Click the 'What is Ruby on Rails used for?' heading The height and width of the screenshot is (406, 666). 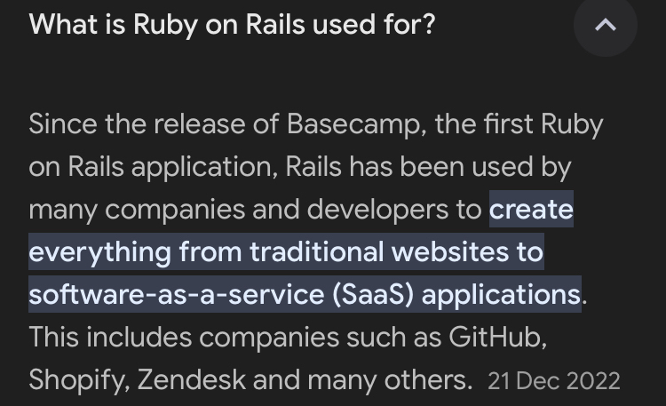[232, 24]
